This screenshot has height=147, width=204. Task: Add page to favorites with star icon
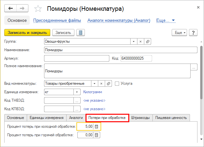[x=38, y=8]
